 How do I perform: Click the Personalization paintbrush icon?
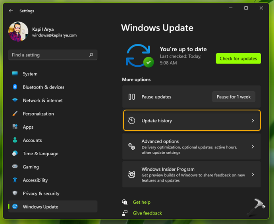pos(15,114)
